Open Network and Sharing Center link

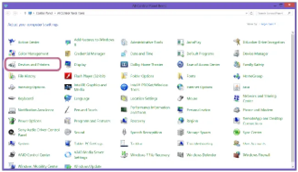[259, 98]
